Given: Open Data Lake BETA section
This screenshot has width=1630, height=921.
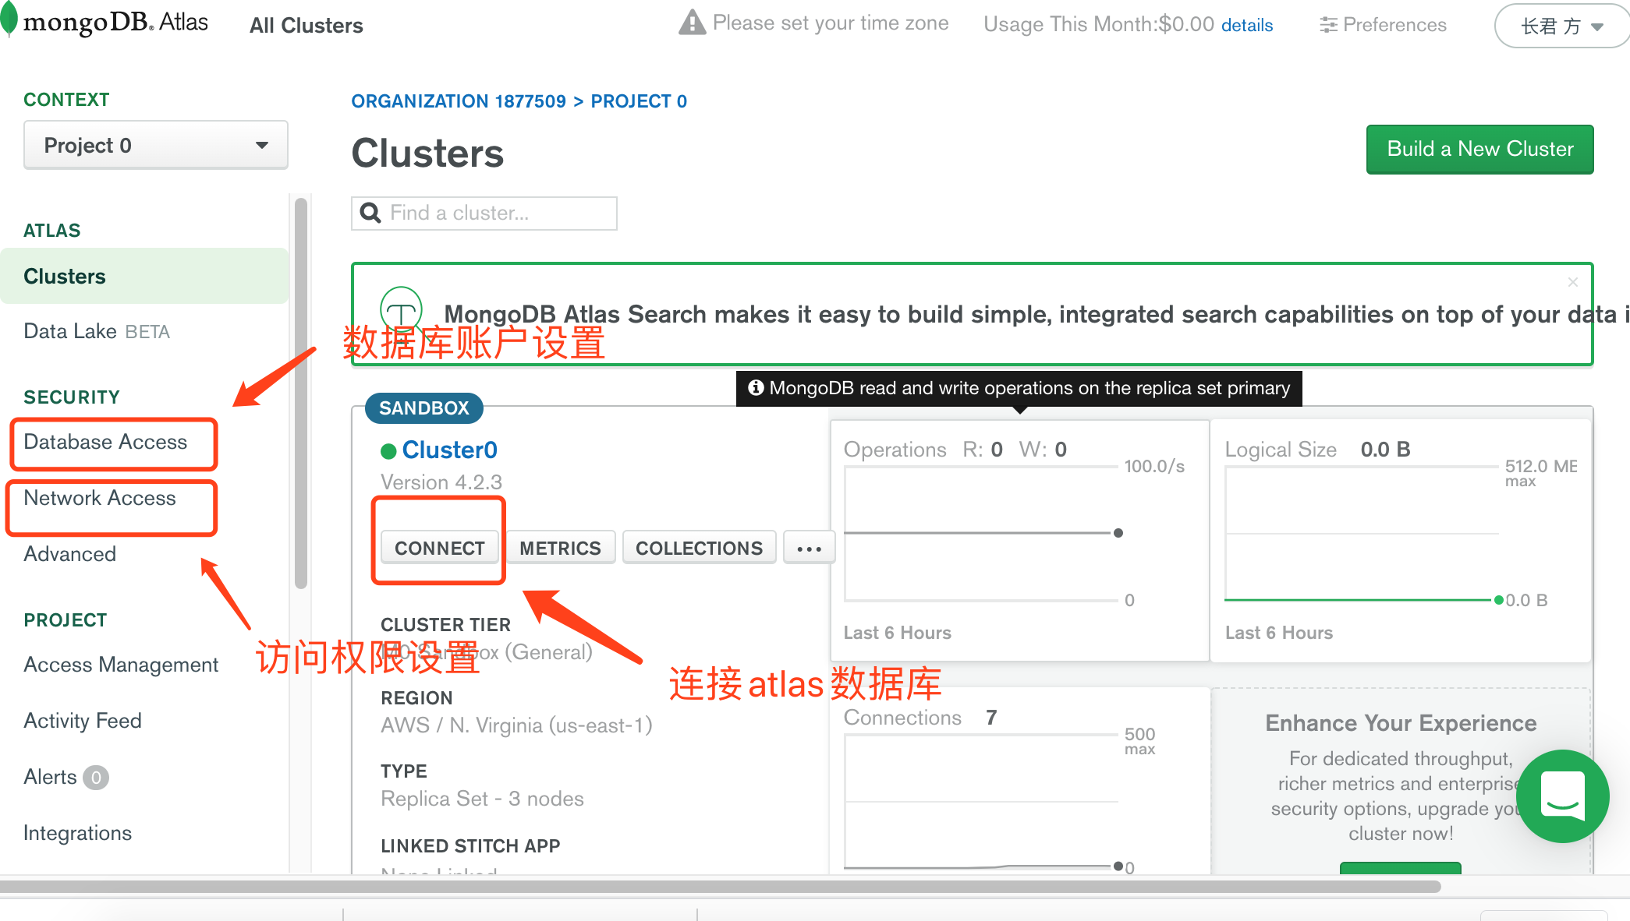Looking at the screenshot, I should click(97, 331).
